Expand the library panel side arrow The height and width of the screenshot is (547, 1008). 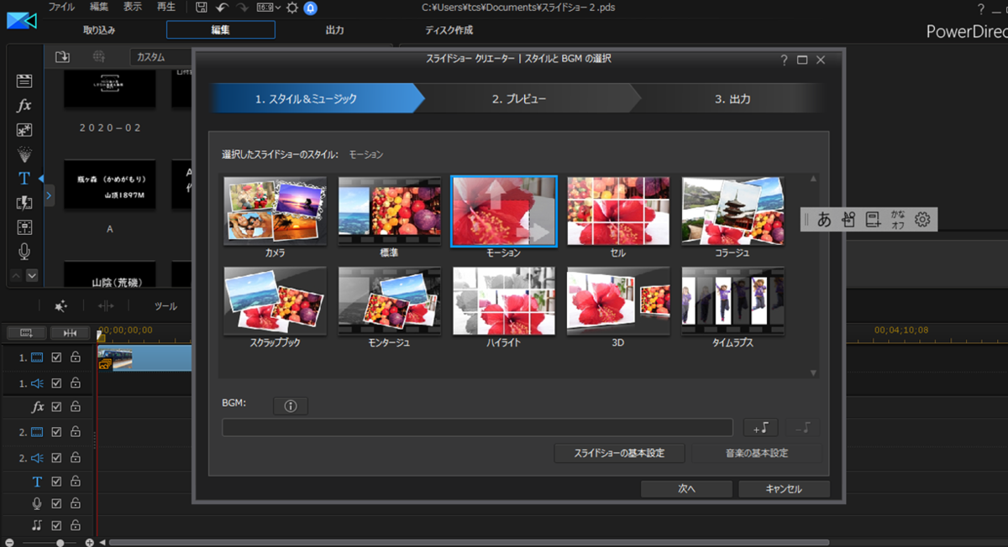pyautogui.click(x=49, y=195)
